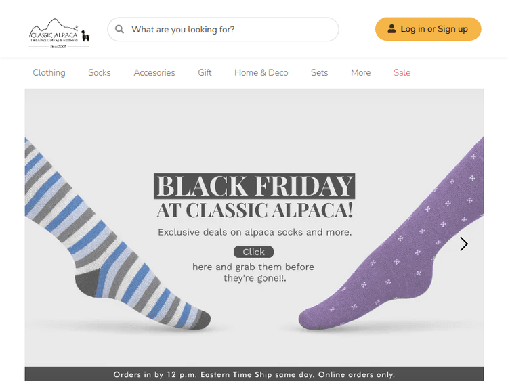508x381 pixels.
Task: Open the Sale link
Action: (402, 72)
